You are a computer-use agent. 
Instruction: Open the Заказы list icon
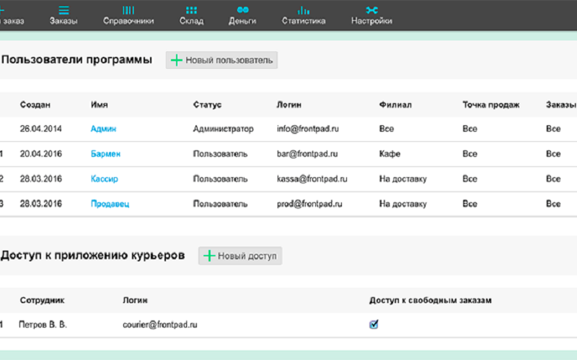point(63,10)
